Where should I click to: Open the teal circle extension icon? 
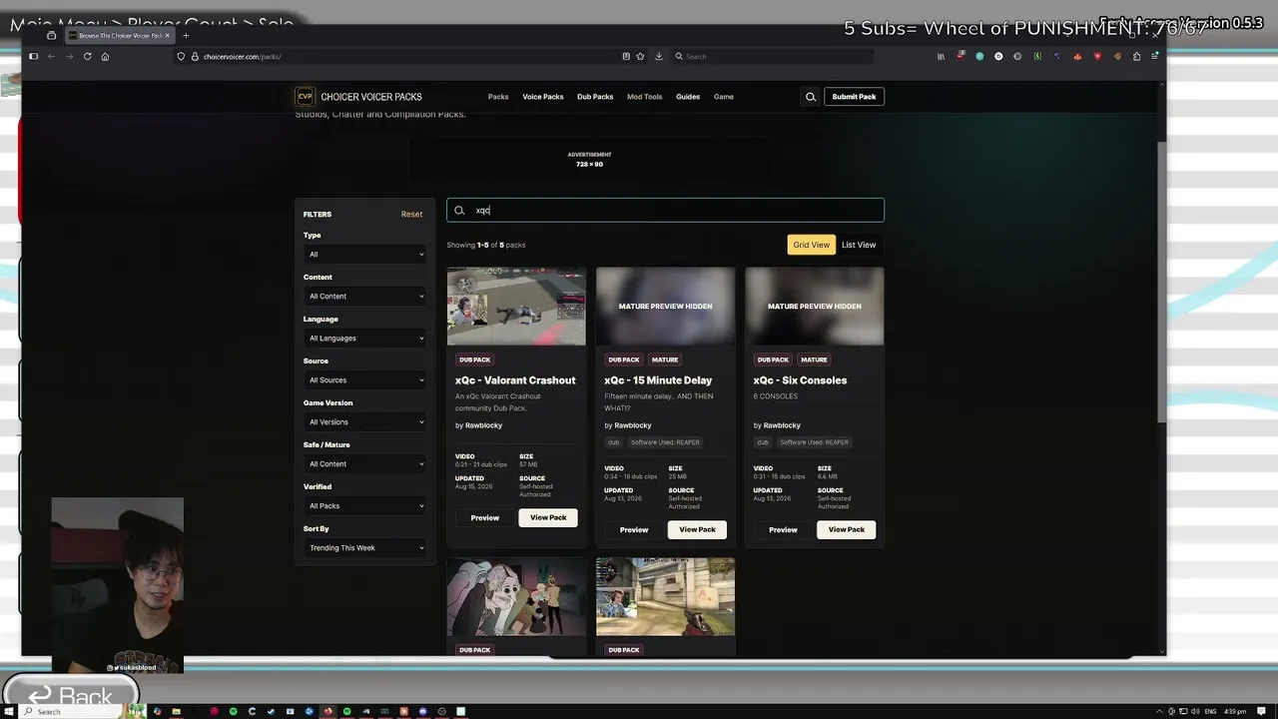(x=979, y=56)
